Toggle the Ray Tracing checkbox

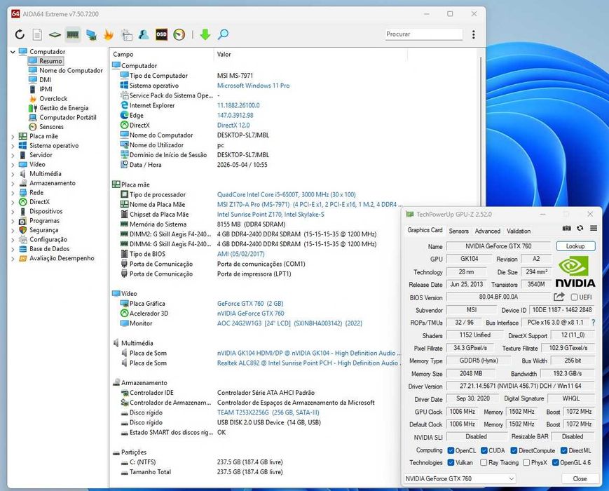click(484, 462)
